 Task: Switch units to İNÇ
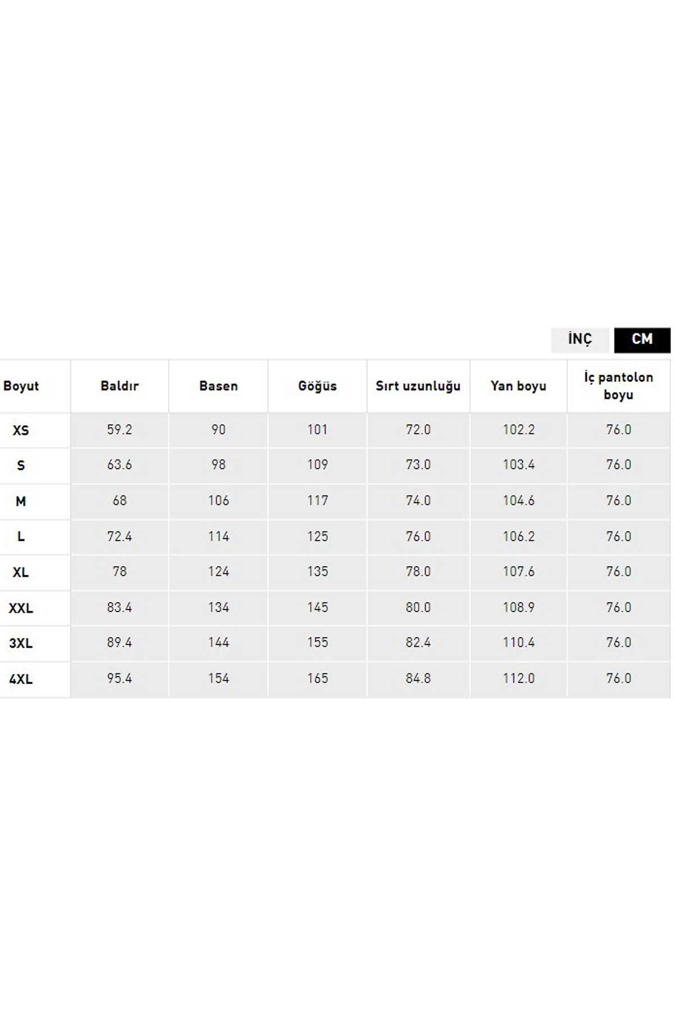point(580,340)
